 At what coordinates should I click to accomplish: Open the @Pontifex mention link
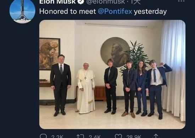pos(115,11)
